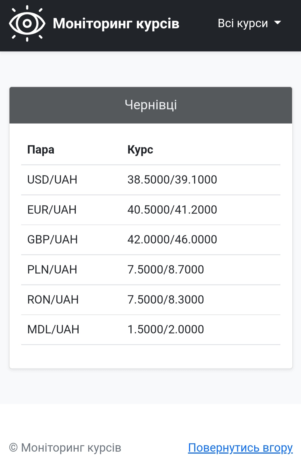The image size is (301, 472).
Task: Click the Курс column header
Action: pos(140,150)
